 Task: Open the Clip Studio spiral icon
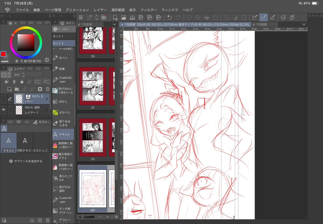[x=104, y=17]
